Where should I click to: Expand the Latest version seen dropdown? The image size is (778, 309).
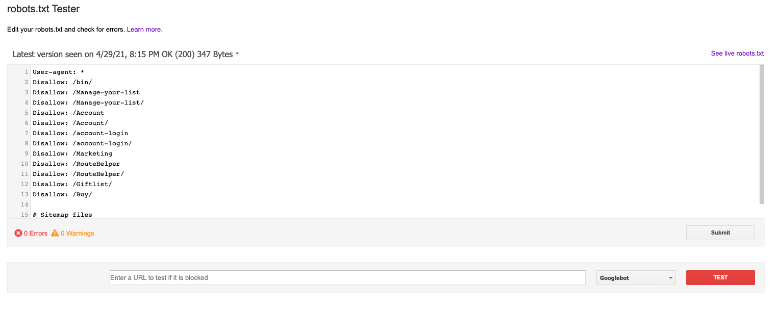tap(237, 54)
